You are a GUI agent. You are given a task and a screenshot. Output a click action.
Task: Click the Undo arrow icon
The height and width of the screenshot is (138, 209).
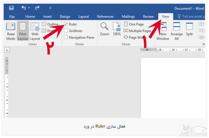pos(24,8)
